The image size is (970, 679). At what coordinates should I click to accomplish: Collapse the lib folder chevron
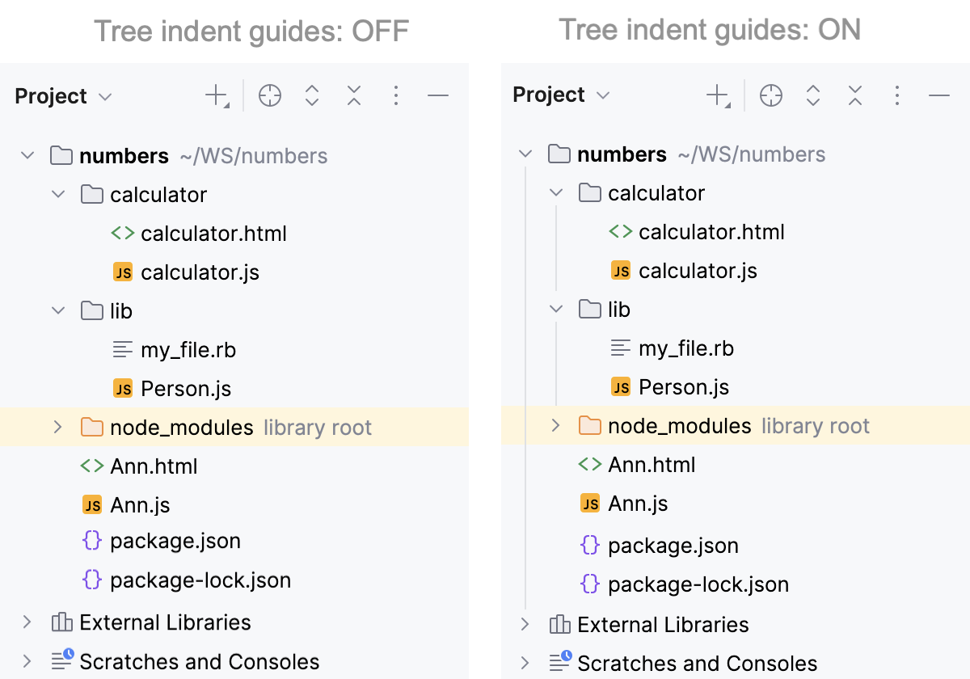(57, 310)
